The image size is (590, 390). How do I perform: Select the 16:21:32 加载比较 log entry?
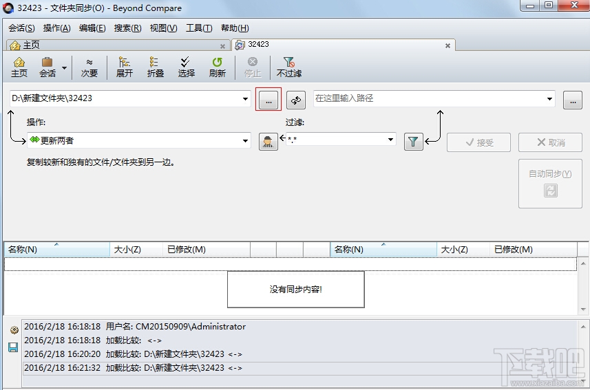tap(299, 368)
